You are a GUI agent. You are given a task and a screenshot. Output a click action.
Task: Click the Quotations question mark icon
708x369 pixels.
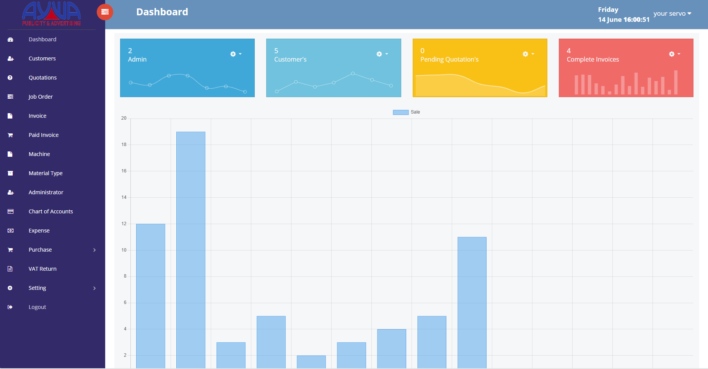coord(10,78)
